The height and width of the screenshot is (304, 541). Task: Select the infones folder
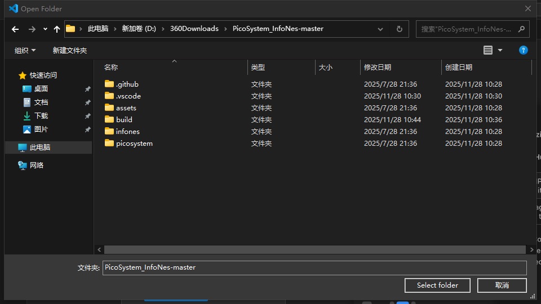click(128, 131)
